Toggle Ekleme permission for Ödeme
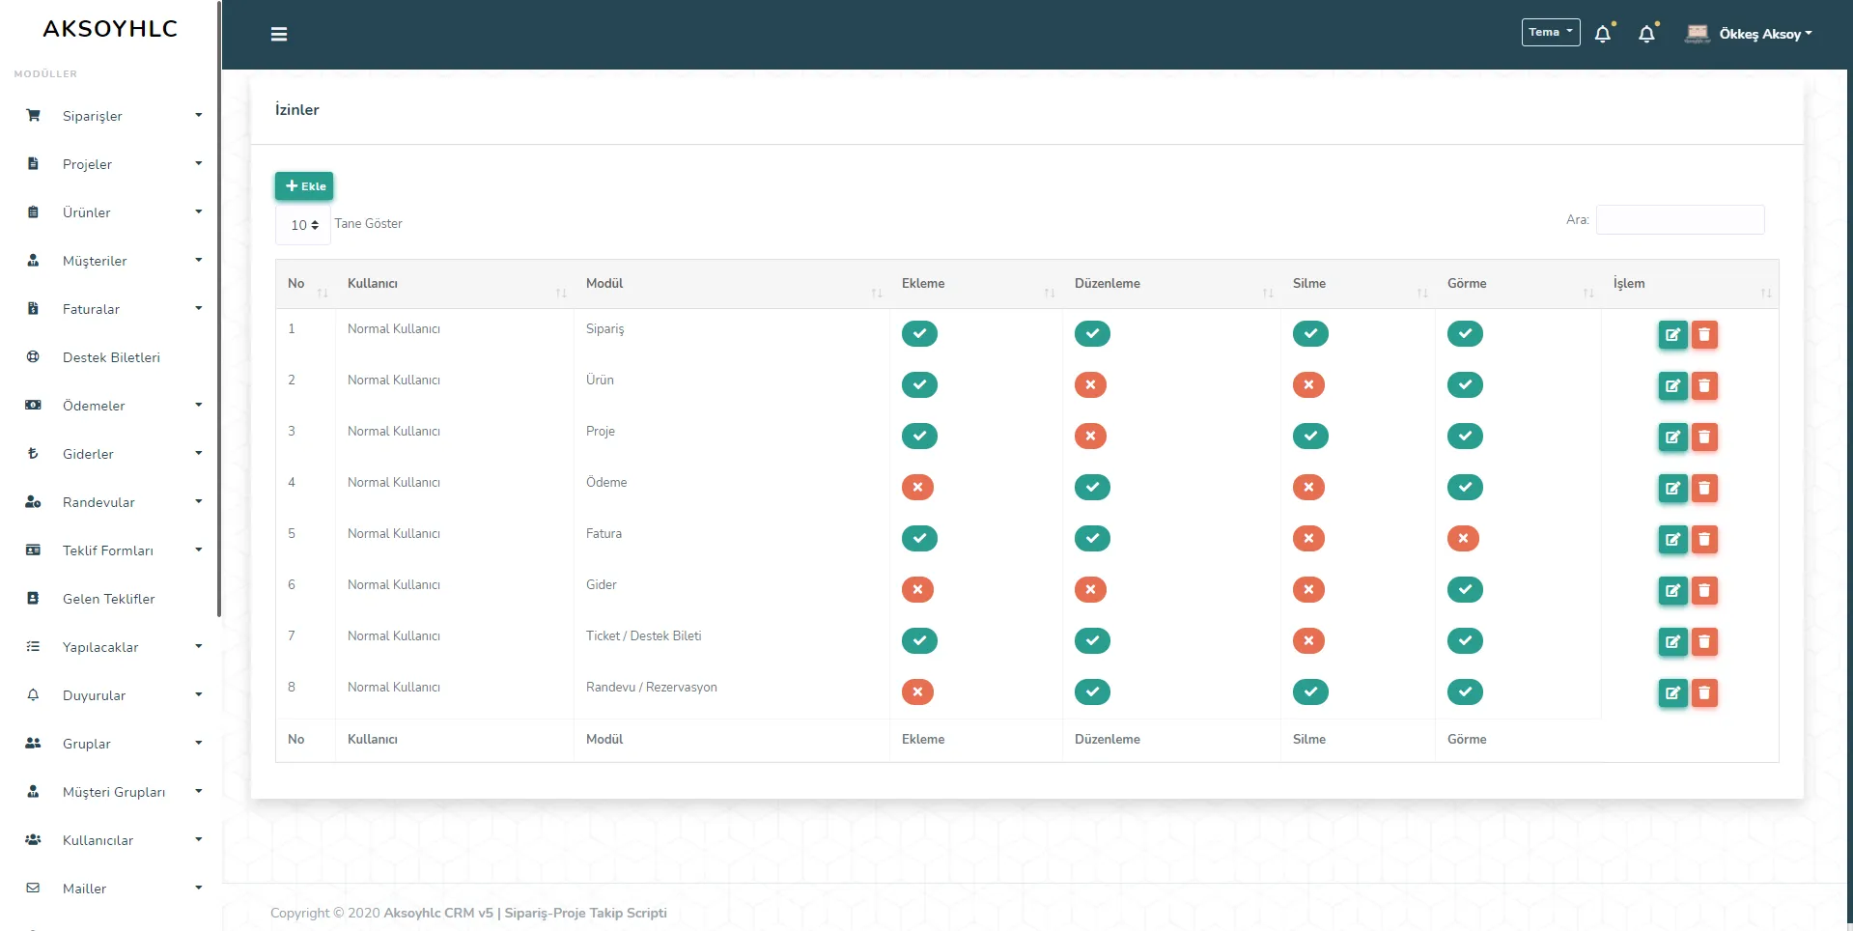 pos(917,488)
